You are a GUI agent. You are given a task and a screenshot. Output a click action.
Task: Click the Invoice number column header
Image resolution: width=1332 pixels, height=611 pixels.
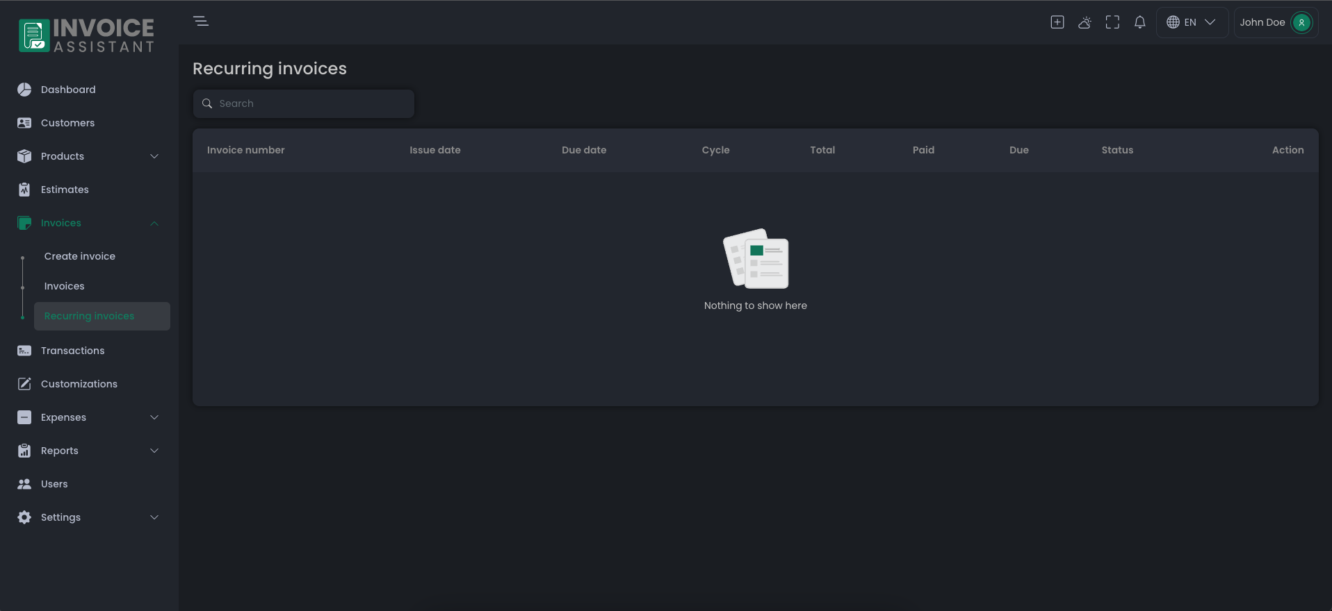[245, 150]
